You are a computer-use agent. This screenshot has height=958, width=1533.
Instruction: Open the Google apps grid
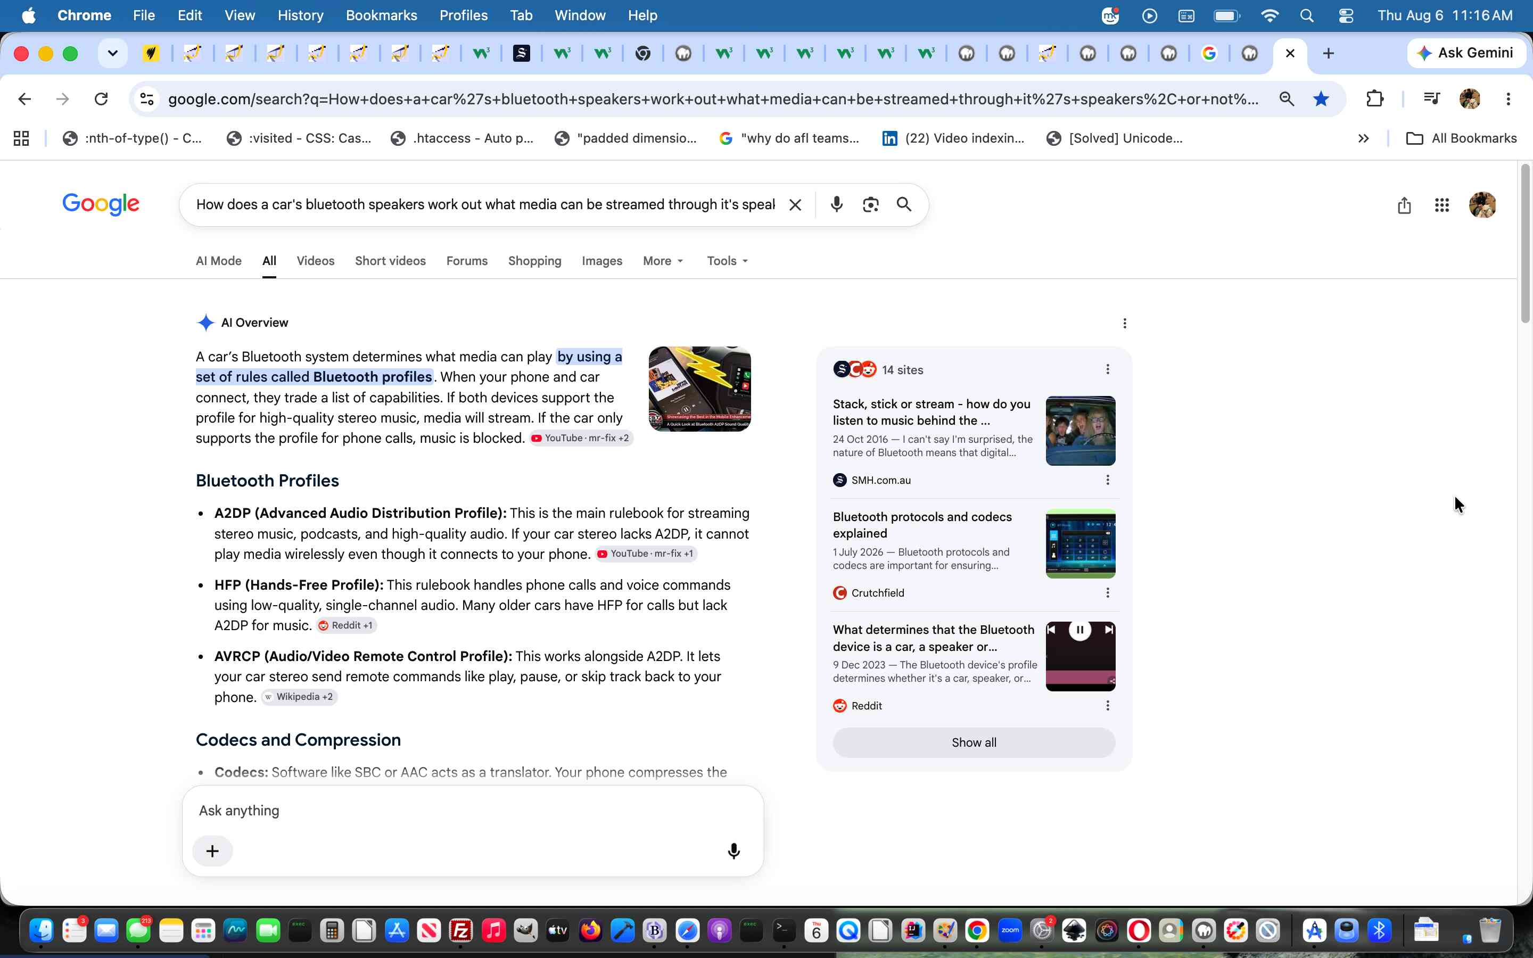(x=1442, y=205)
